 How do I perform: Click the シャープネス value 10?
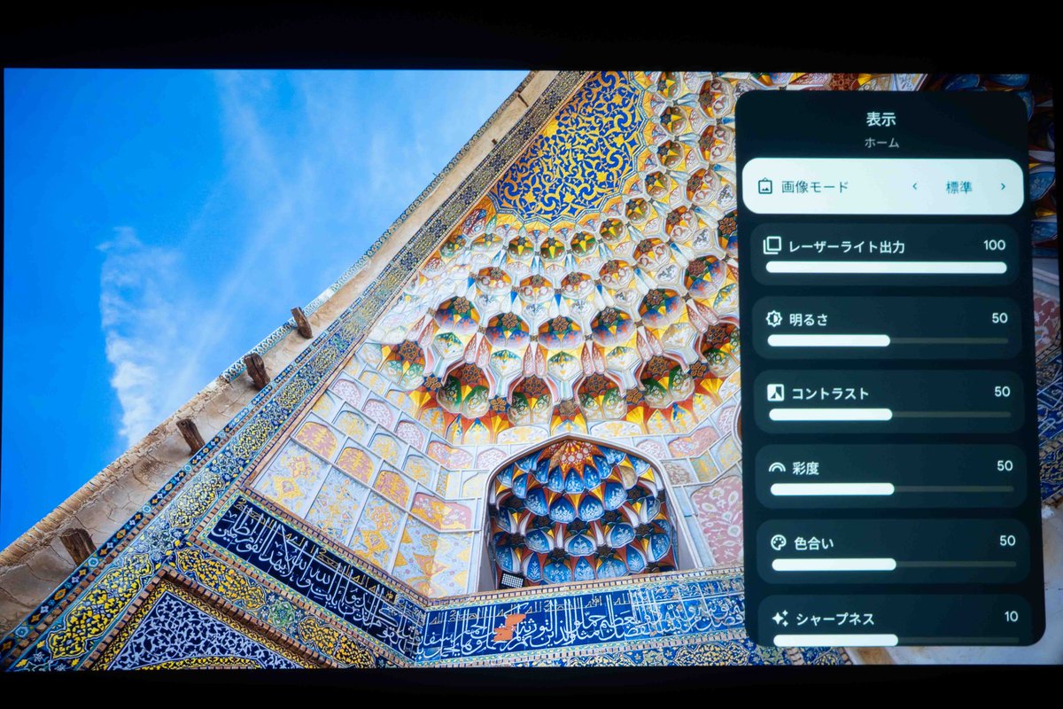[x=1011, y=617]
